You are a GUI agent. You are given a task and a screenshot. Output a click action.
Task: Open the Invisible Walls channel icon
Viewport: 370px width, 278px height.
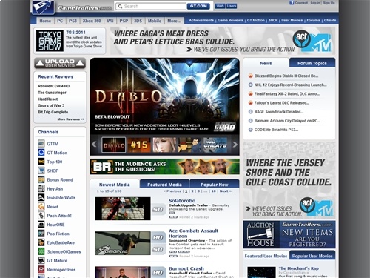41,197
